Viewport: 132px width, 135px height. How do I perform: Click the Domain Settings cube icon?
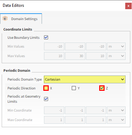click(5, 18)
